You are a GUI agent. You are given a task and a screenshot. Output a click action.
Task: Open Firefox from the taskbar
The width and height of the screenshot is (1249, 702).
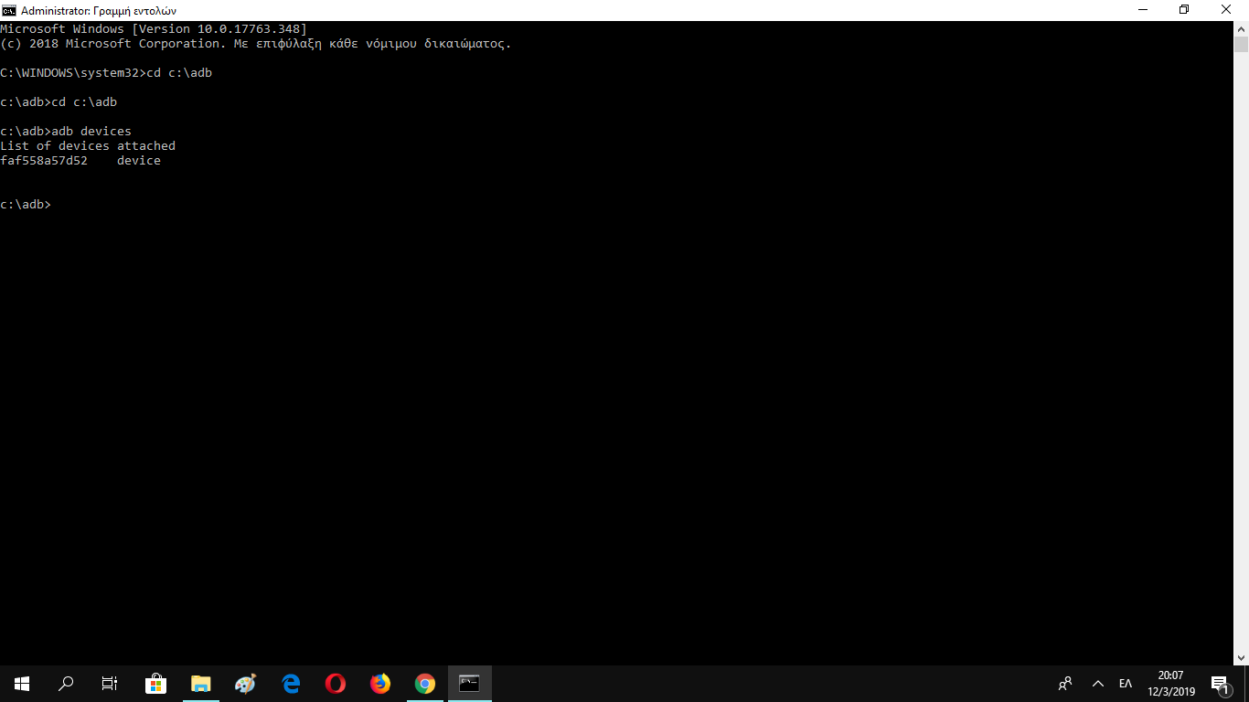[x=380, y=683]
